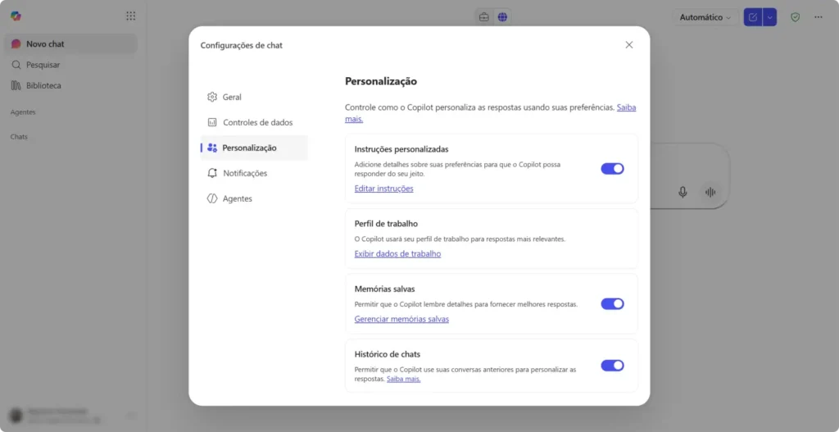Click the Agentes settings icon
The height and width of the screenshot is (432, 839).
tap(212, 198)
